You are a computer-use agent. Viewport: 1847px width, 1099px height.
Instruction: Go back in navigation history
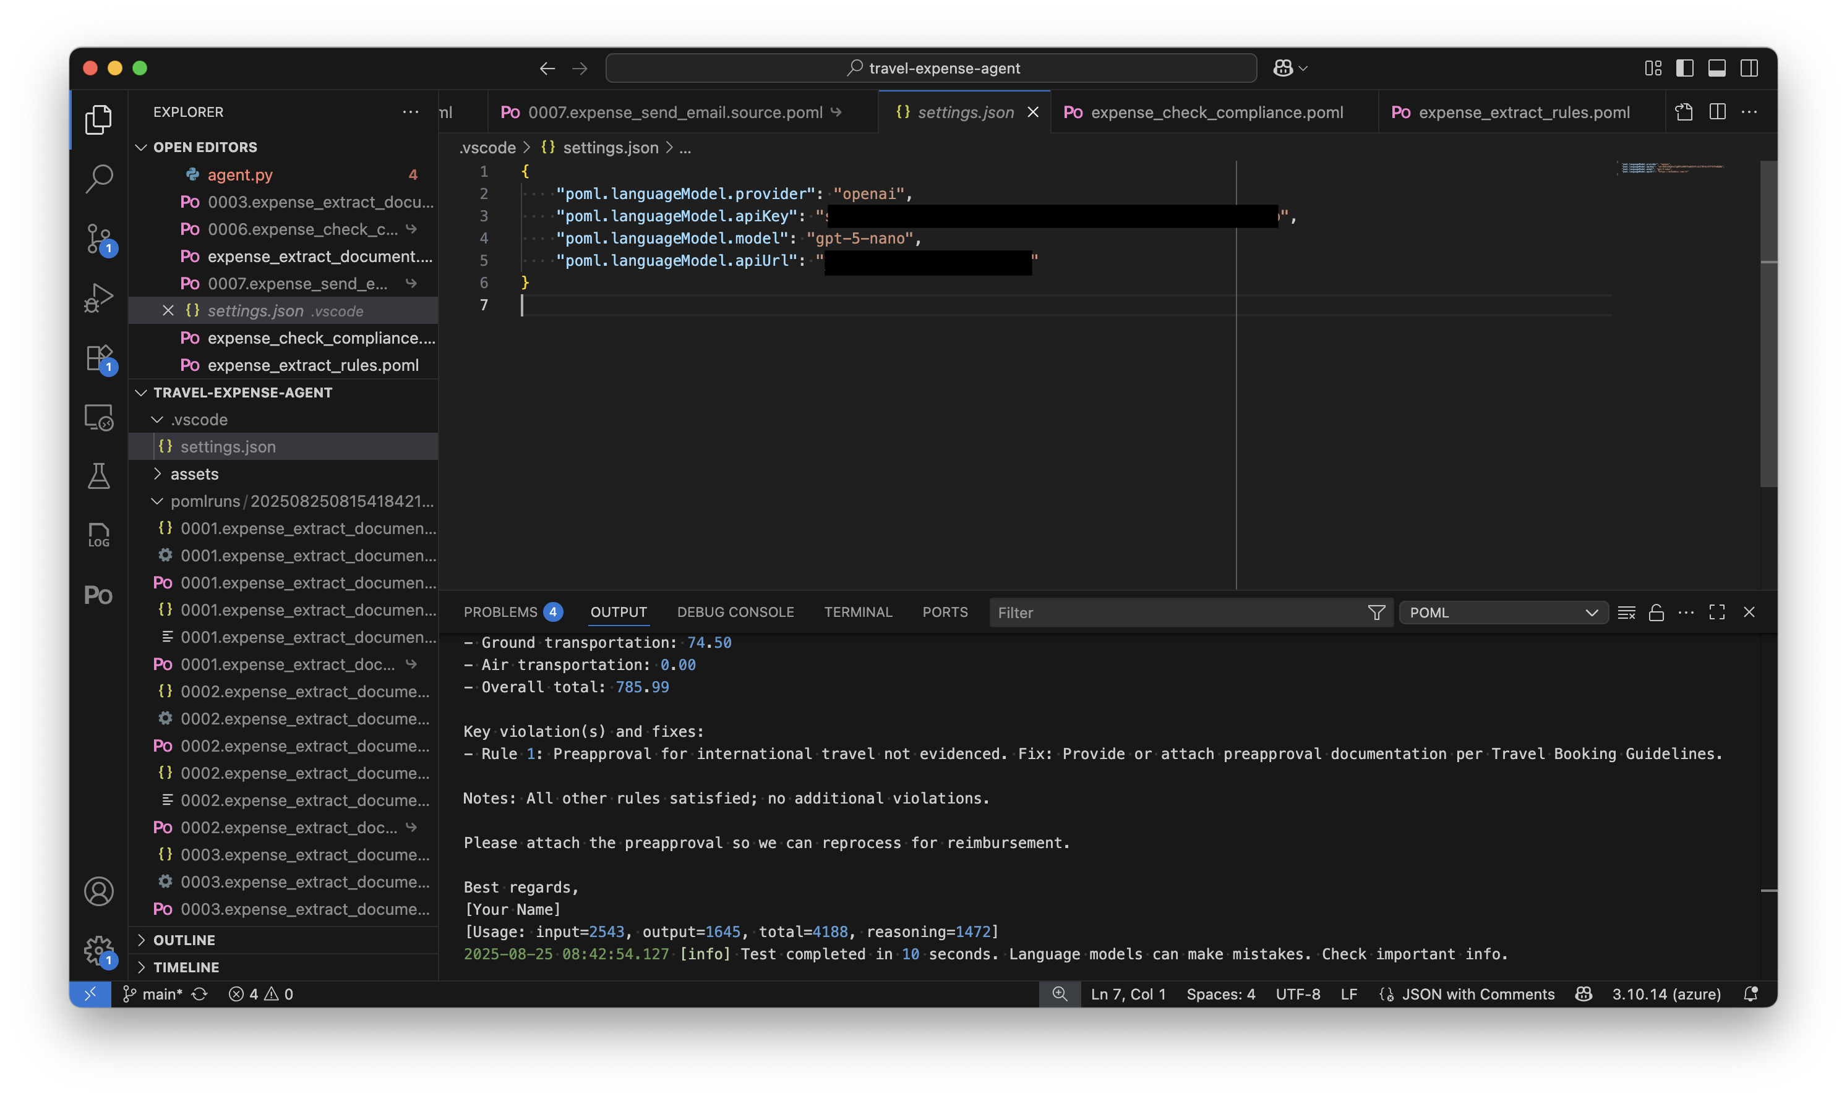(x=547, y=68)
